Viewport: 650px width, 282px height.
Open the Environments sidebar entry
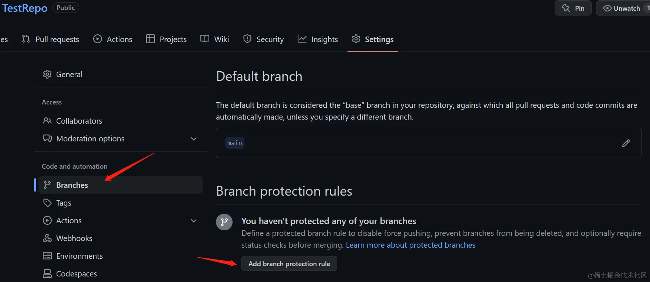pyautogui.click(x=79, y=256)
